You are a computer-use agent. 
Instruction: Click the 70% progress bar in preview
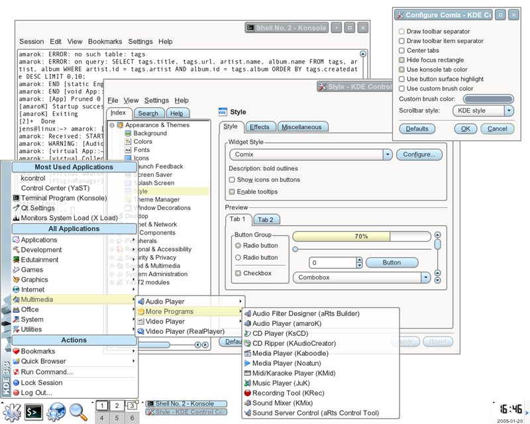tap(361, 237)
